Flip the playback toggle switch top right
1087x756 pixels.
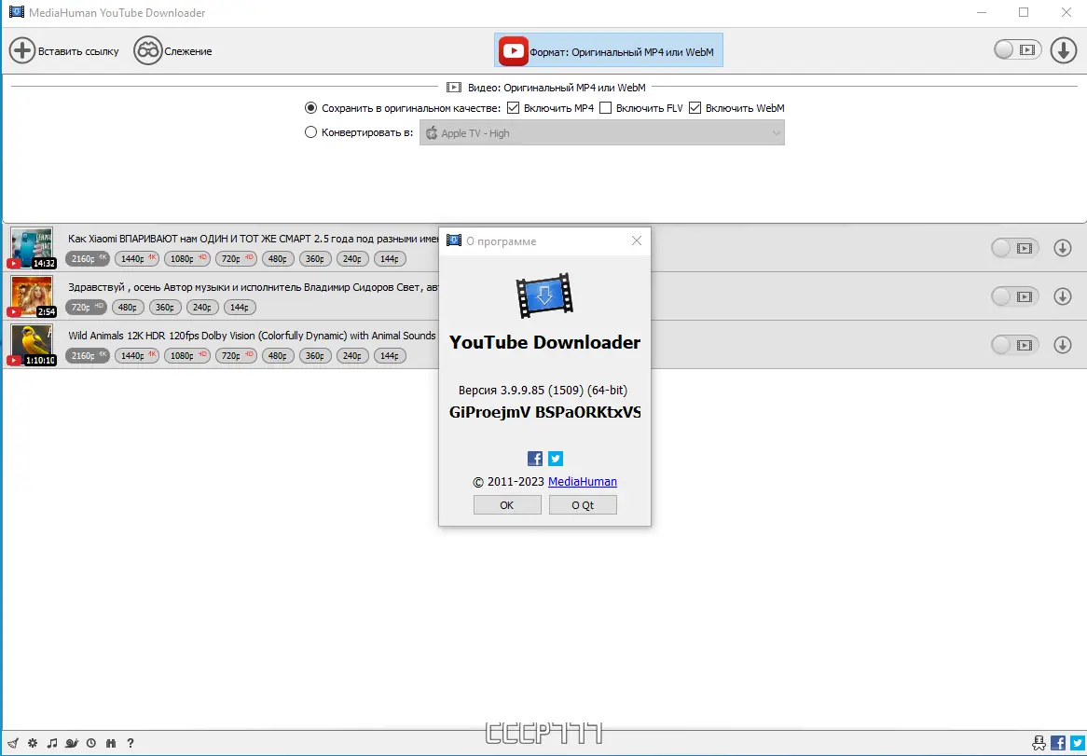pyautogui.click(x=1016, y=50)
